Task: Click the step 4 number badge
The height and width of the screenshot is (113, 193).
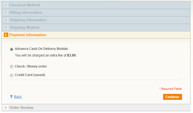Action: pyautogui.click(x=6, y=28)
